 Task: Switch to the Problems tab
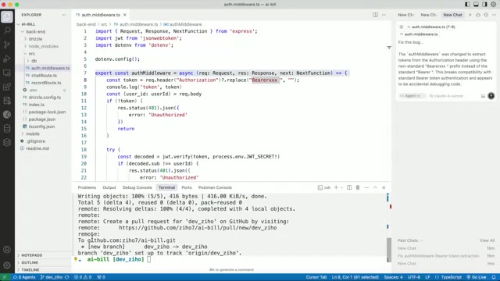point(87,187)
